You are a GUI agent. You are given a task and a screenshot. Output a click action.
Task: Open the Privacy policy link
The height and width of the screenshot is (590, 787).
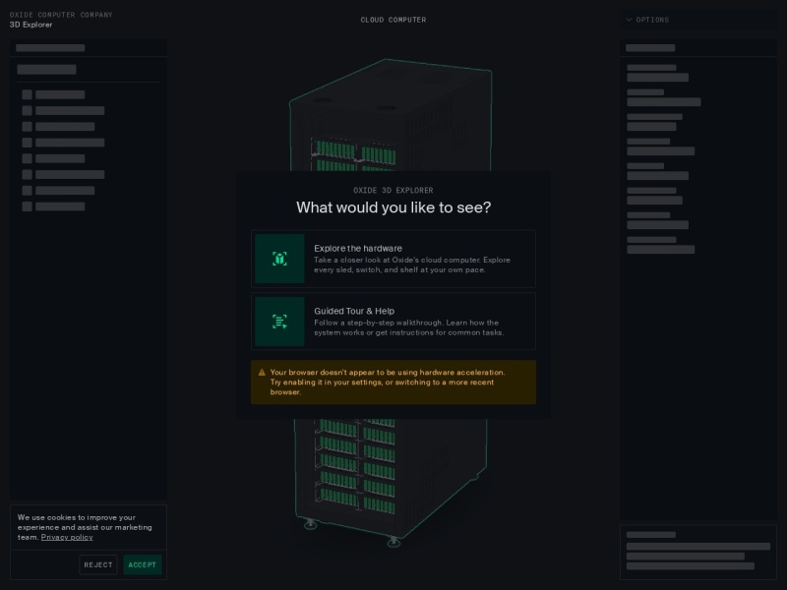click(x=67, y=537)
